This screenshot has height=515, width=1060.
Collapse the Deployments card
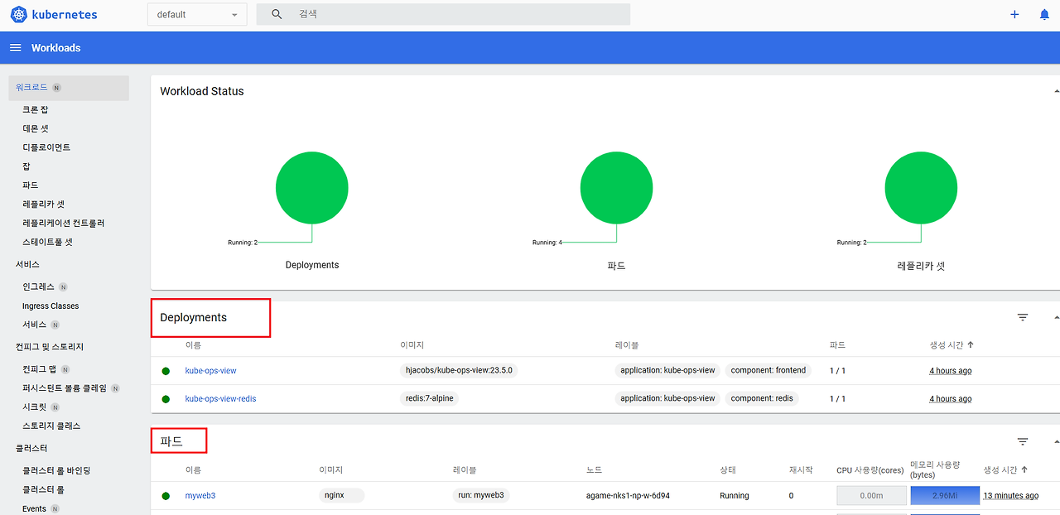pyautogui.click(x=1057, y=317)
